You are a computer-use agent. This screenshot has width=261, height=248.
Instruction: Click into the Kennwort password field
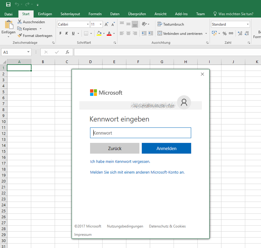[140, 133]
